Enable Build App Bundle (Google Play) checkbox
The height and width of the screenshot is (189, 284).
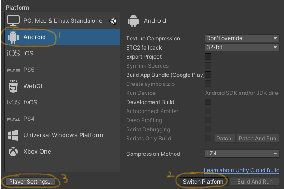coord(208,75)
